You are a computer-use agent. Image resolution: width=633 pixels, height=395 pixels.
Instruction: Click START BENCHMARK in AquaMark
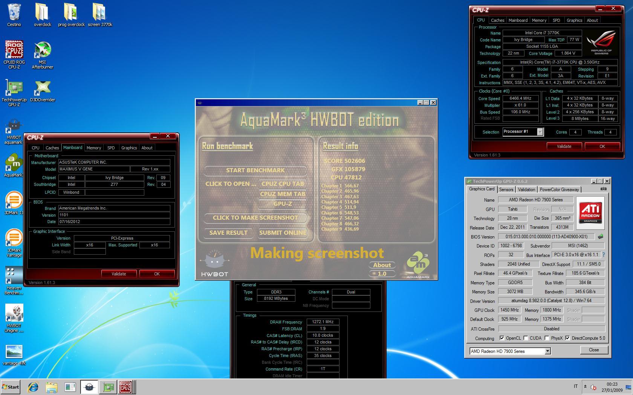(255, 170)
